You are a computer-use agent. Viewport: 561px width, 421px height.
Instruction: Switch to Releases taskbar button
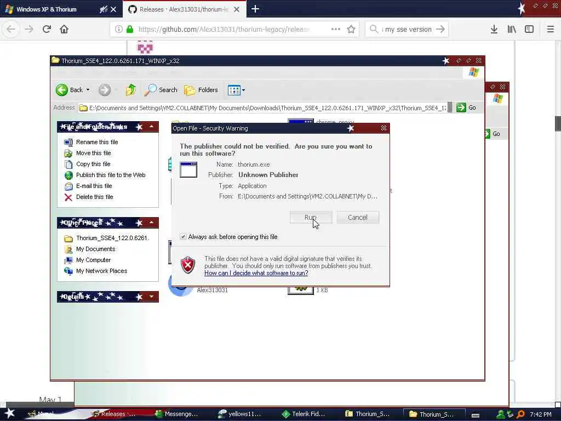(x=115, y=414)
